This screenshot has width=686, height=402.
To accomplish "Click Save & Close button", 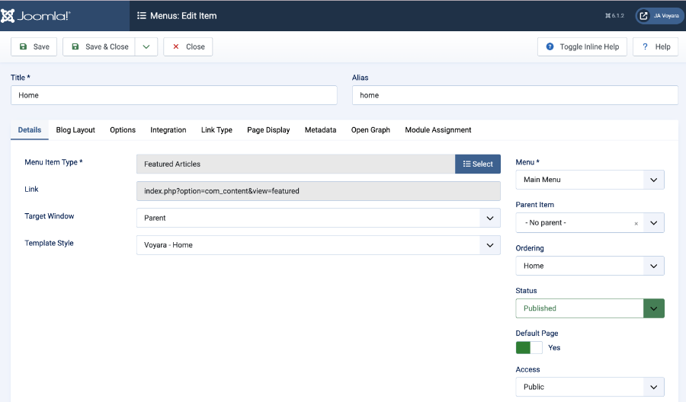I will click(99, 46).
